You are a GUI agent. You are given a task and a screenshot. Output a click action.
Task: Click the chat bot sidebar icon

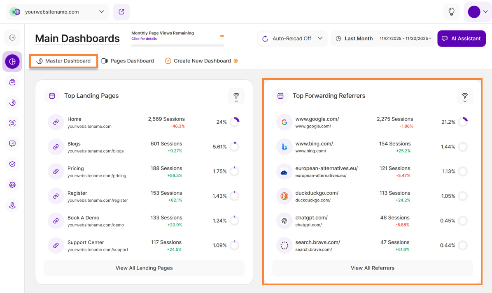(x=12, y=144)
